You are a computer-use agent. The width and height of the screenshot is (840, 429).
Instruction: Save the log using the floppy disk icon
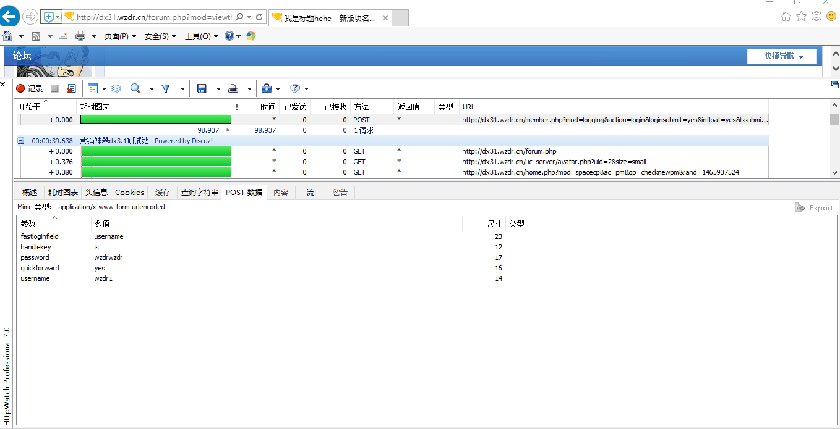[x=202, y=89]
